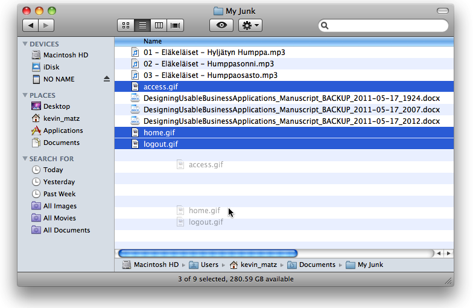This screenshot has width=473, height=308.
Task: Click the scroll left arrow
Action: (439, 253)
